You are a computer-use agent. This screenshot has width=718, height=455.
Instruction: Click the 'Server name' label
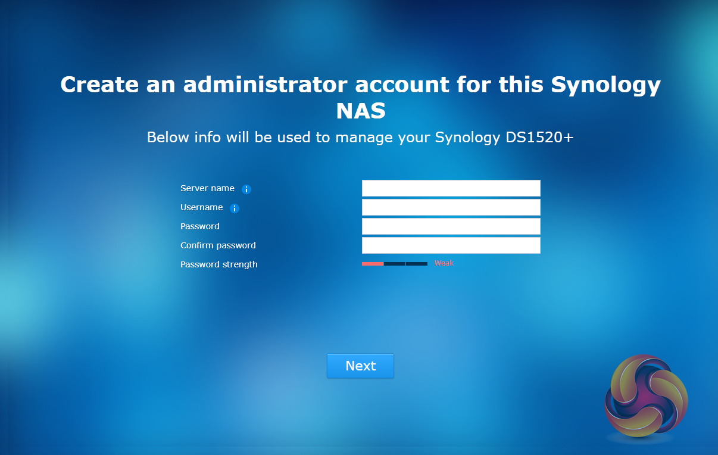click(x=207, y=188)
